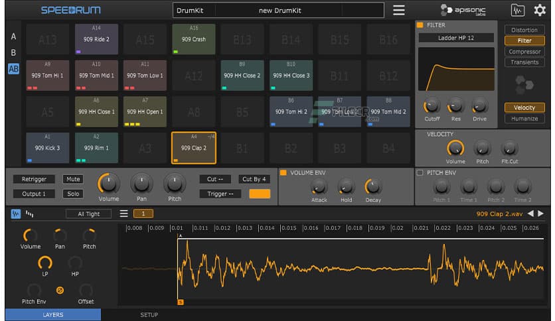This screenshot has height=321, width=555.
Task: Click the filter response curve display
Action: coord(456,69)
